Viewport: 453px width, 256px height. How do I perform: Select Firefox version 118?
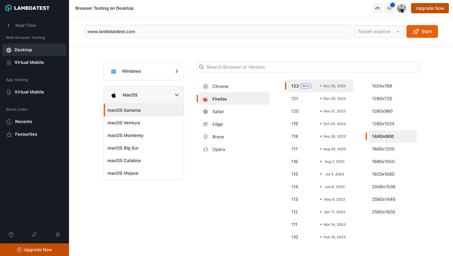coord(295,136)
